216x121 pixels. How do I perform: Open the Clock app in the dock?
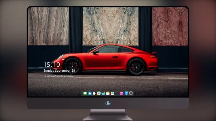[94, 93]
